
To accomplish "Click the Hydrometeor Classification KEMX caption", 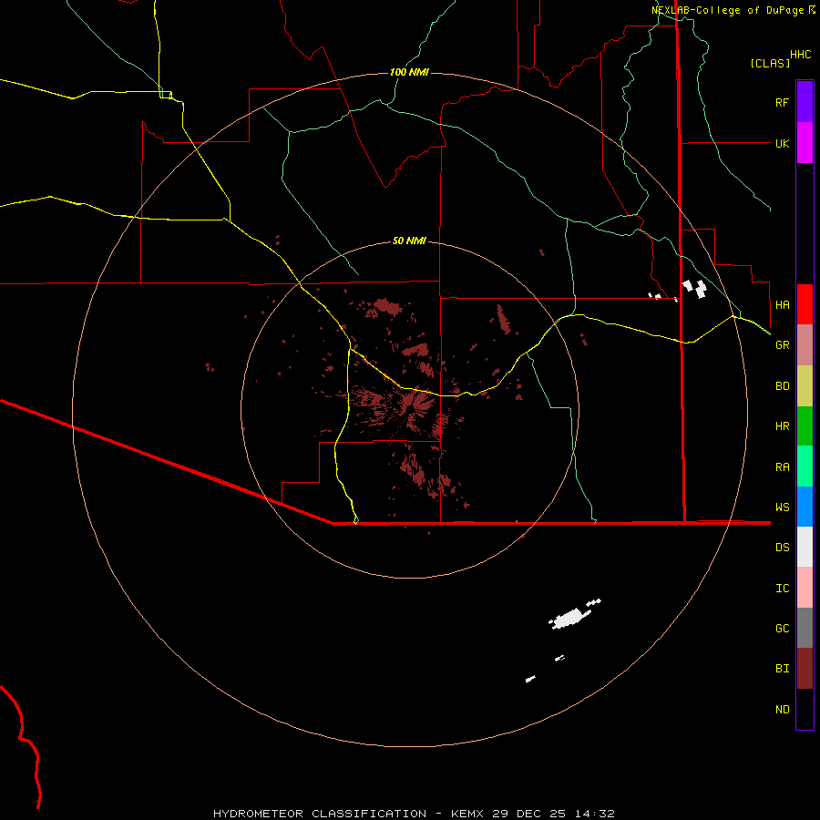I will tap(414, 814).
